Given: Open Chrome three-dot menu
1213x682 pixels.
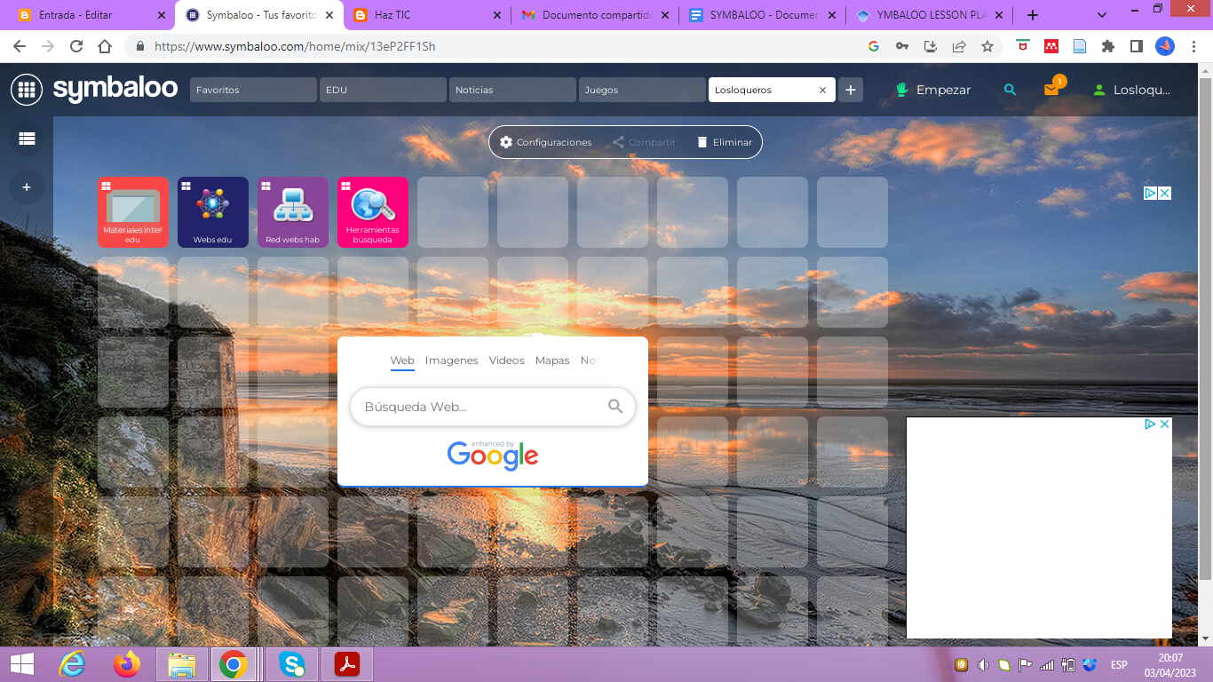Looking at the screenshot, I should (x=1194, y=46).
